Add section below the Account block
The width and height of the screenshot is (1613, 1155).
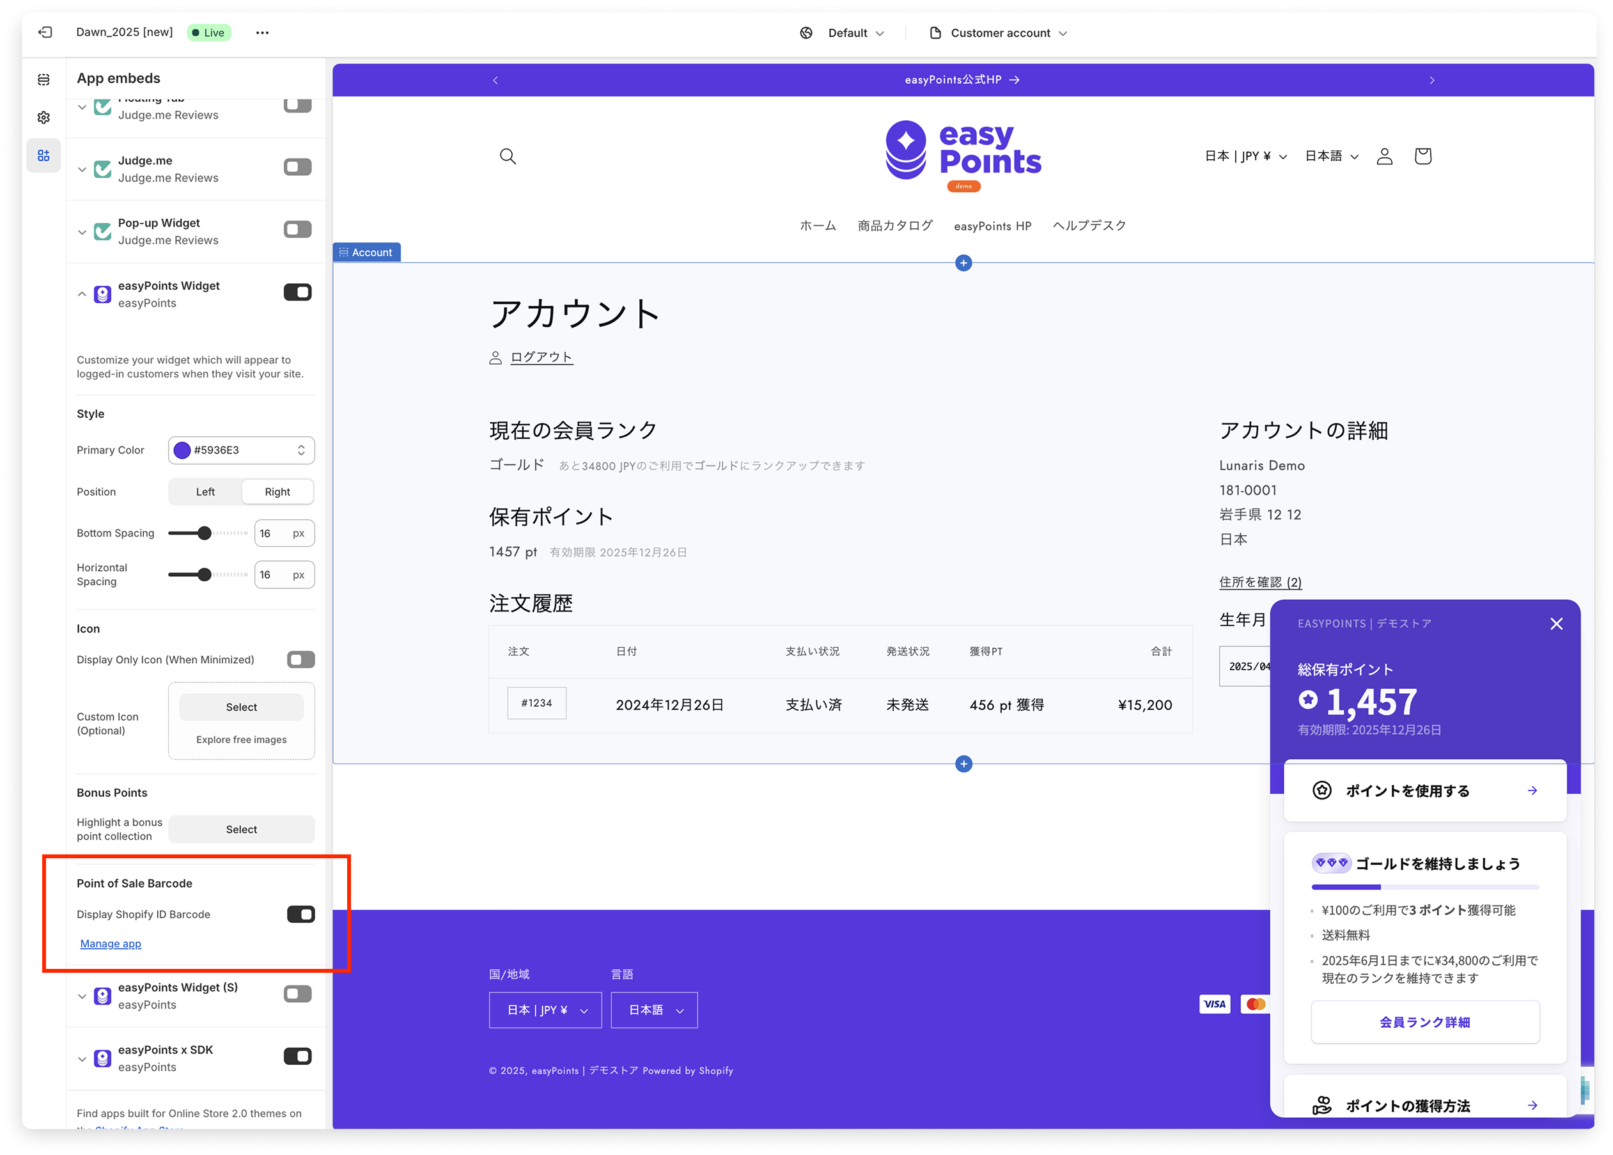click(963, 763)
